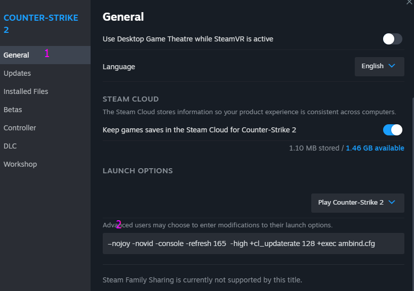This screenshot has height=291, width=414.
Task: Disable Steam Cloud saves for Counter-Strike 2
Action: pyautogui.click(x=392, y=130)
